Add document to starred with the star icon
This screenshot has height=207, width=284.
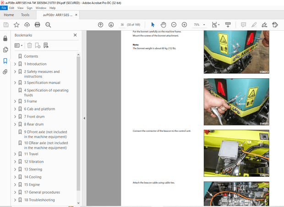pos(16,25)
